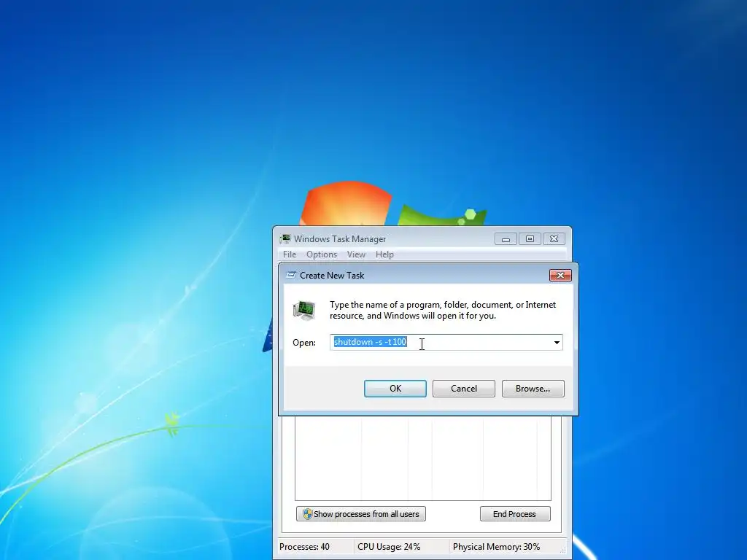The width and height of the screenshot is (747, 560).
Task: Expand the Open combo box dropdown arrow
Action: coord(557,343)
